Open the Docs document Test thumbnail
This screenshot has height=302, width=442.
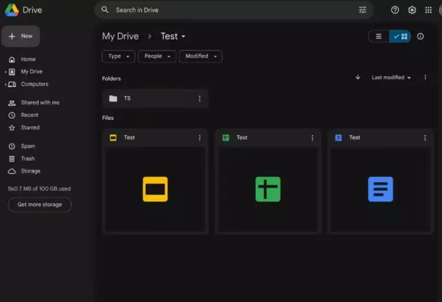tap(381, 189)
